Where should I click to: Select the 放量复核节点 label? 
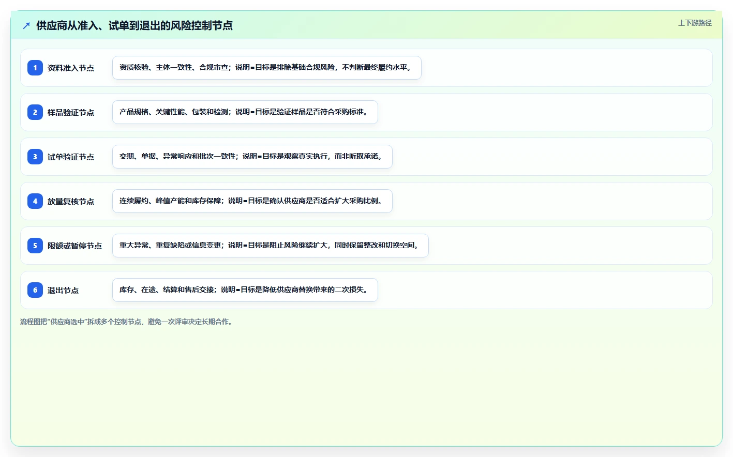[71, 201]
